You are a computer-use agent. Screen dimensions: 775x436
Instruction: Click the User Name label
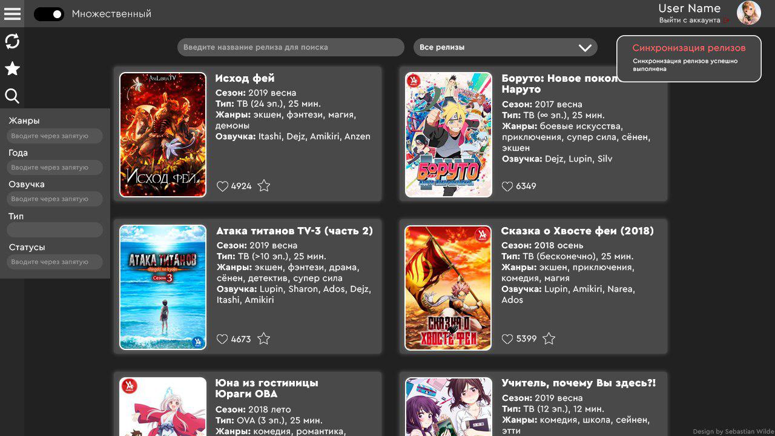tap(690, 8)
